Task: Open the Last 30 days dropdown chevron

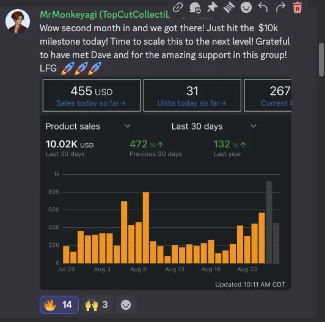Action: (254, 126)
